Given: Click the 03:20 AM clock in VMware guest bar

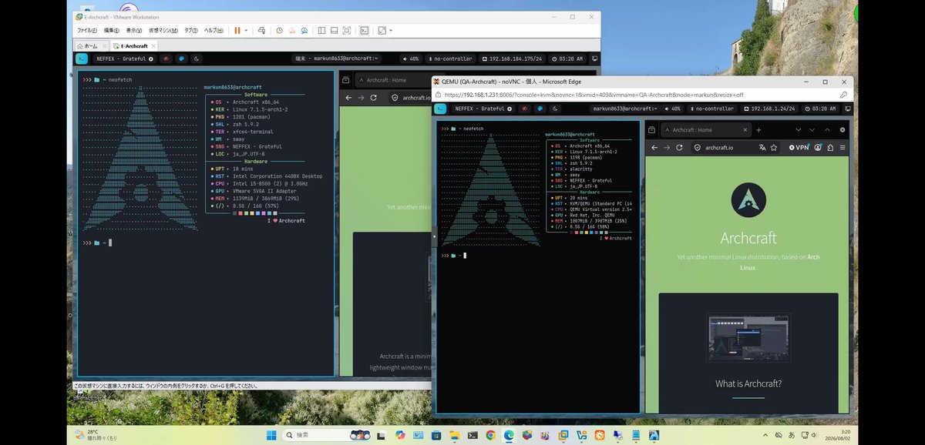Looking at the screenshot, I should click(x=567, y=59).
